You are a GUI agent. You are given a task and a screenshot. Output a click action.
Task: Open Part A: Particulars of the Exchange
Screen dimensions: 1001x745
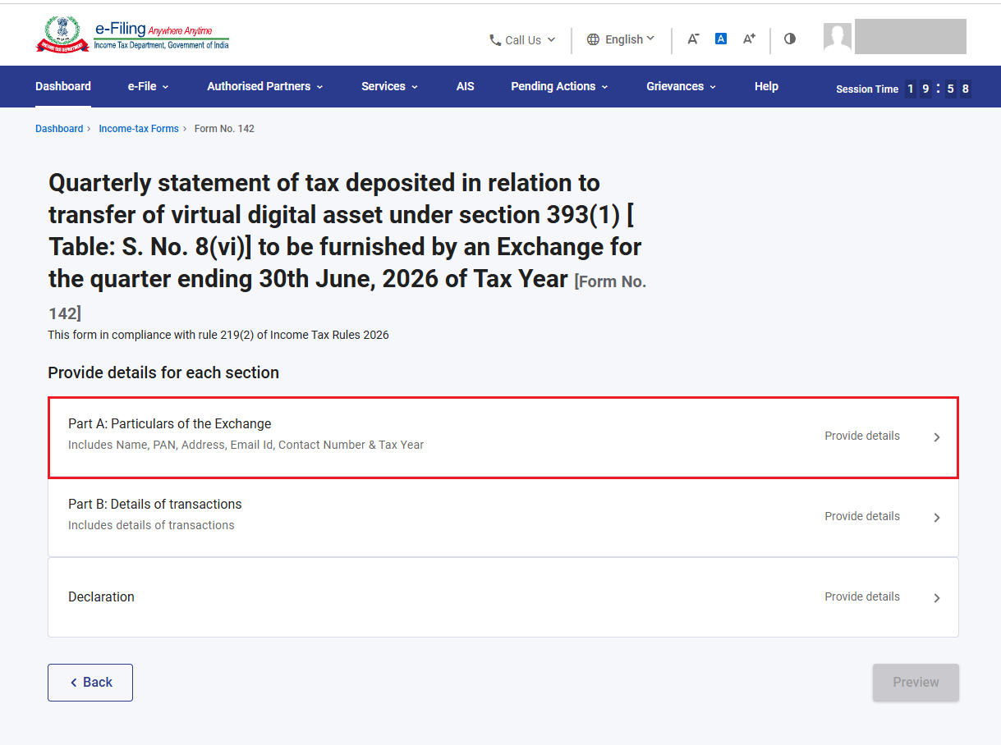503,437
